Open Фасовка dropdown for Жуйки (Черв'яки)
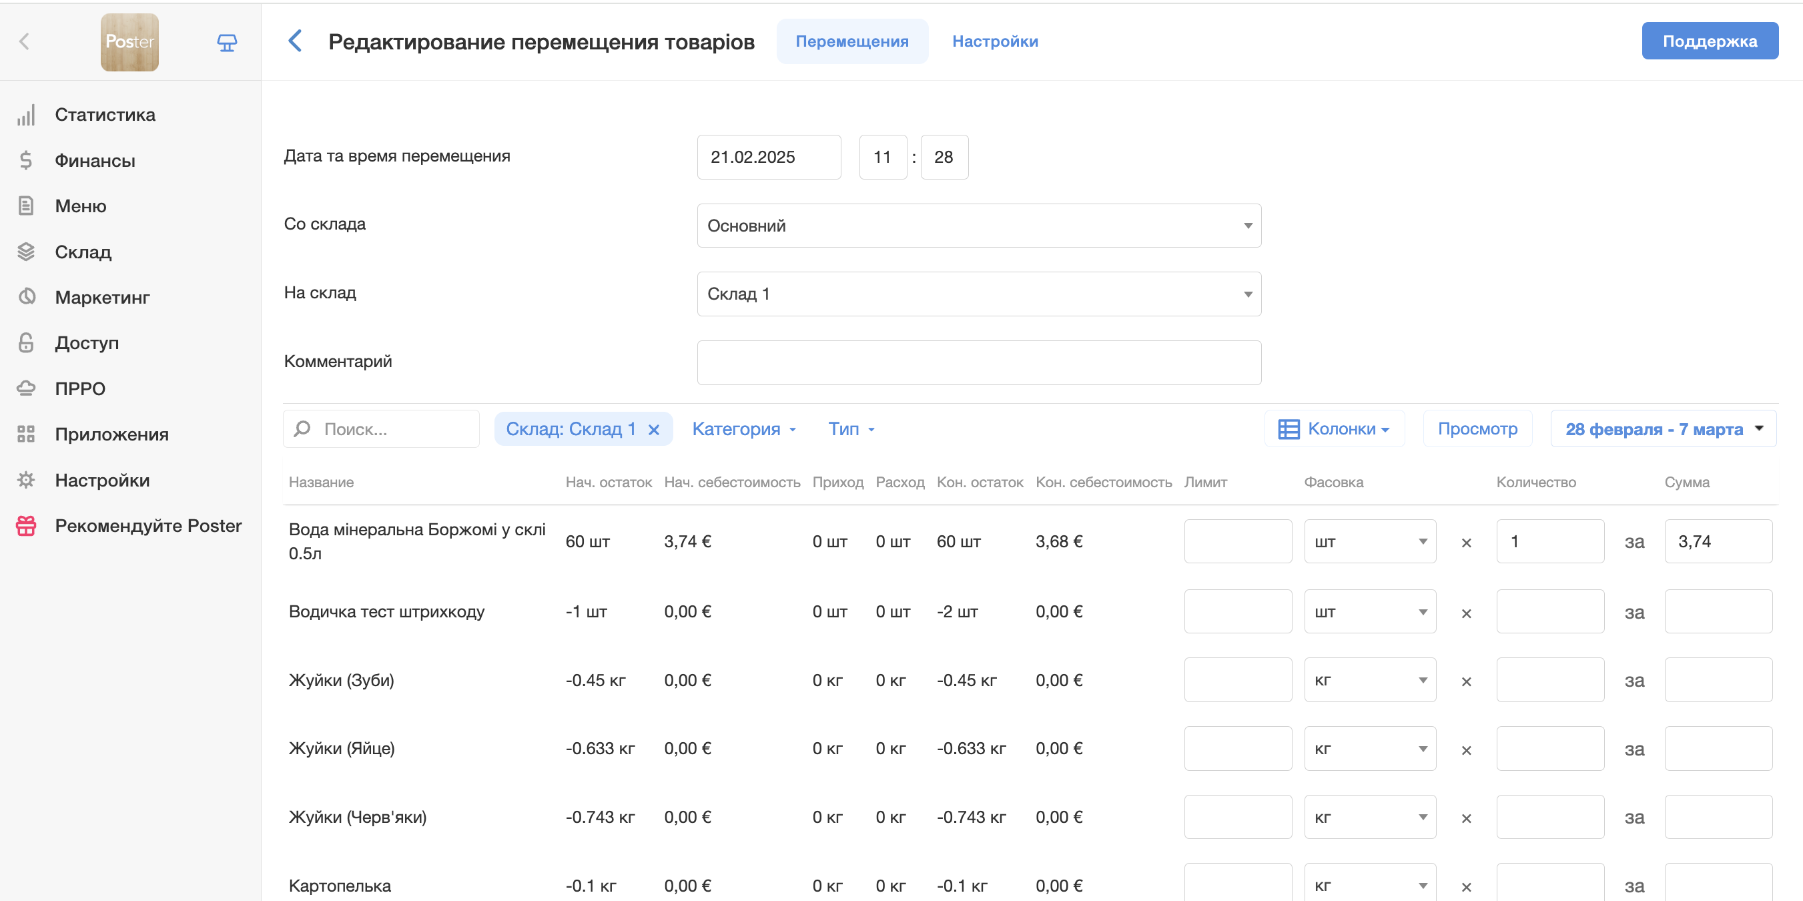 (1370, 817)
